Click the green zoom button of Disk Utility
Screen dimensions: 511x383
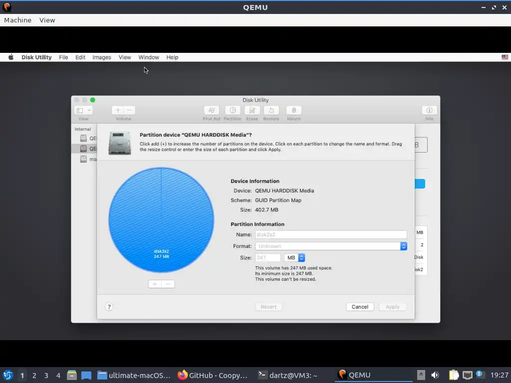92,100
